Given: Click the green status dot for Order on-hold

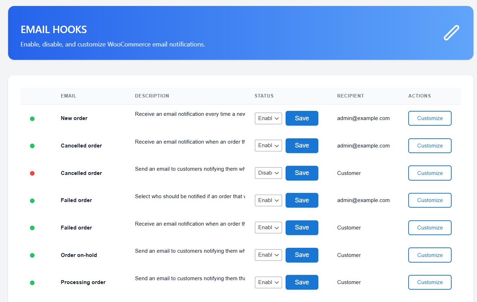Looking at the screenshot, I should click(32, 255).
